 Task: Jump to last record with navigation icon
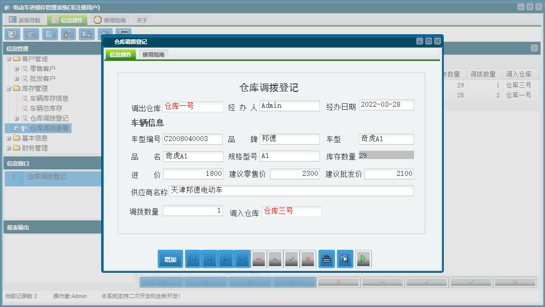coord(243,259)
